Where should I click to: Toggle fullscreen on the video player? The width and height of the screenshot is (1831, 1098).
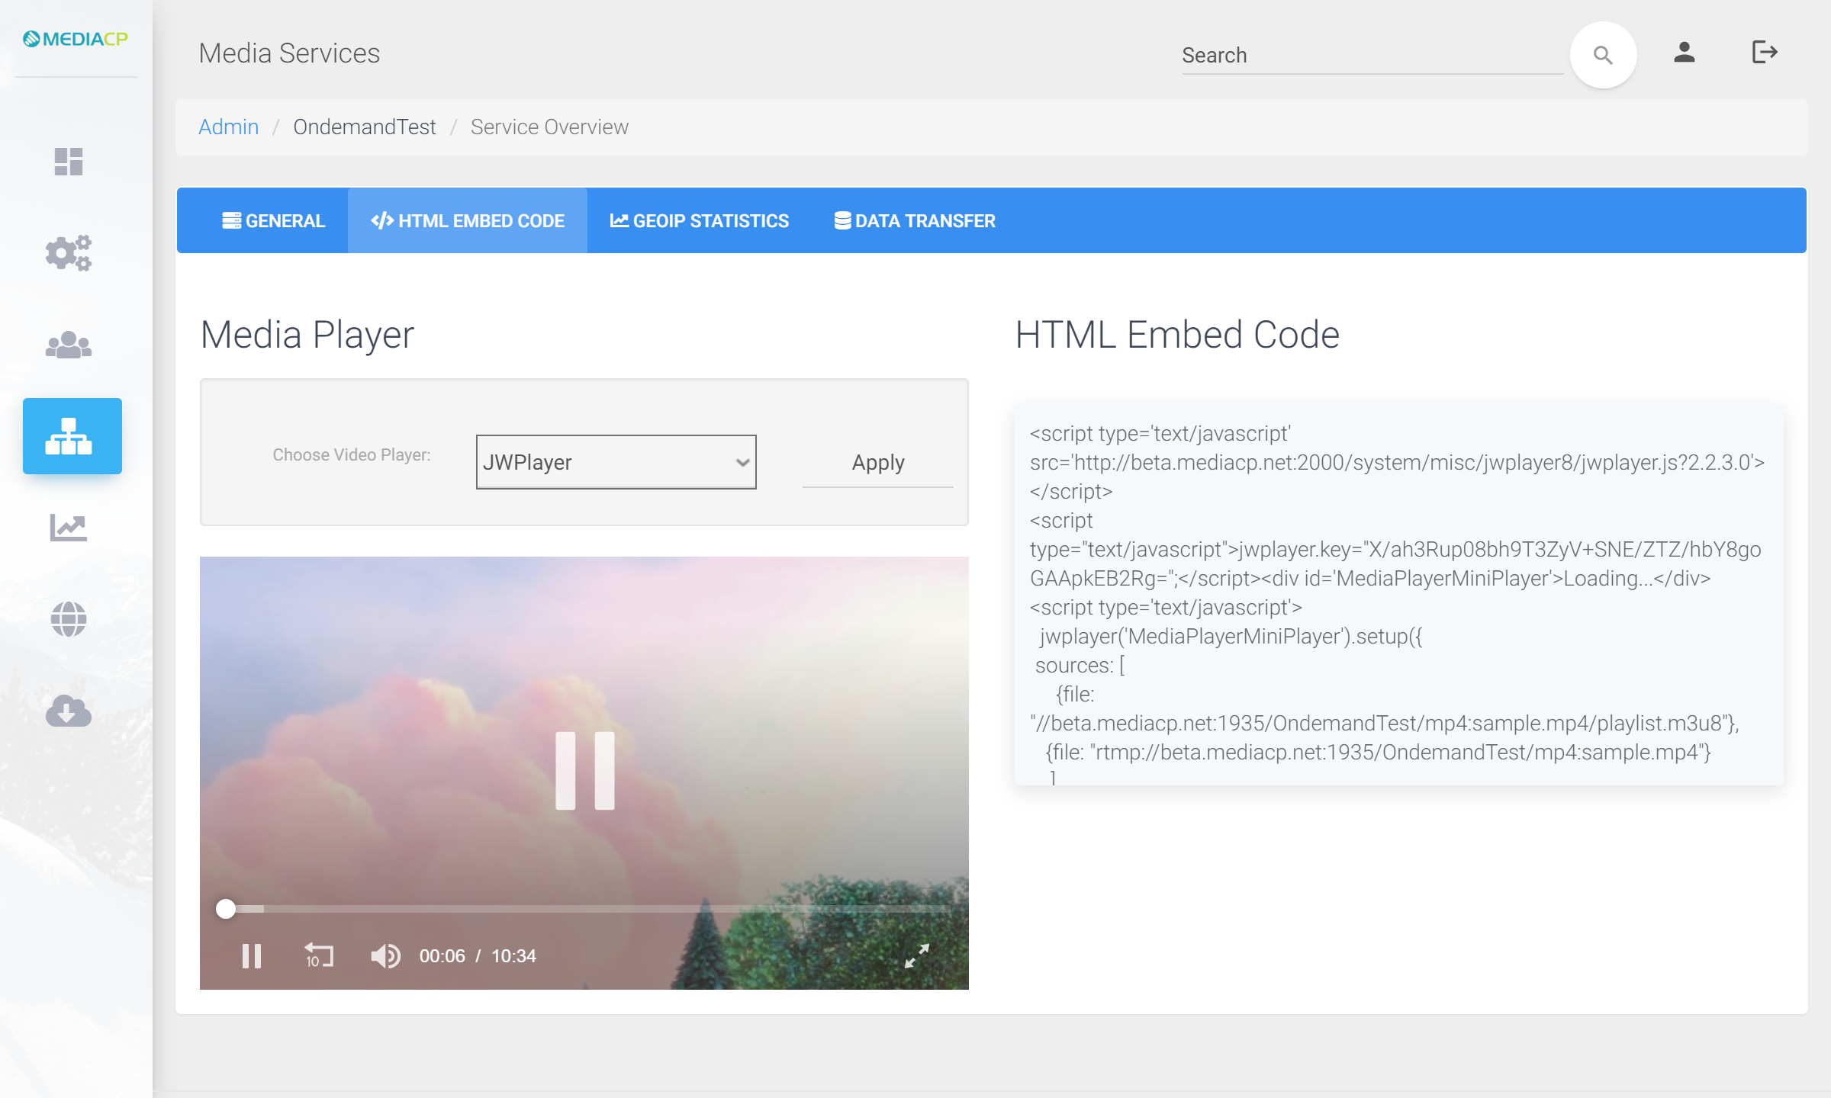coord(916,955)
